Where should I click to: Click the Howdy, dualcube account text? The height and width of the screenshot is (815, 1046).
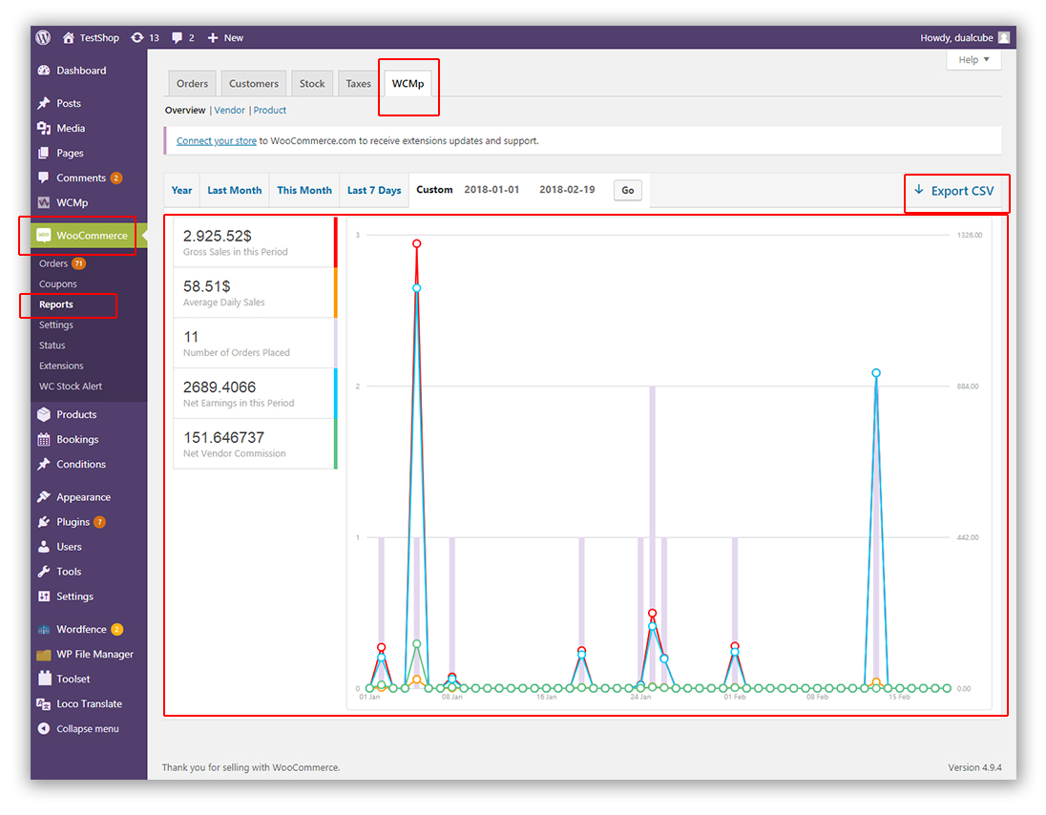click(956, 37)
